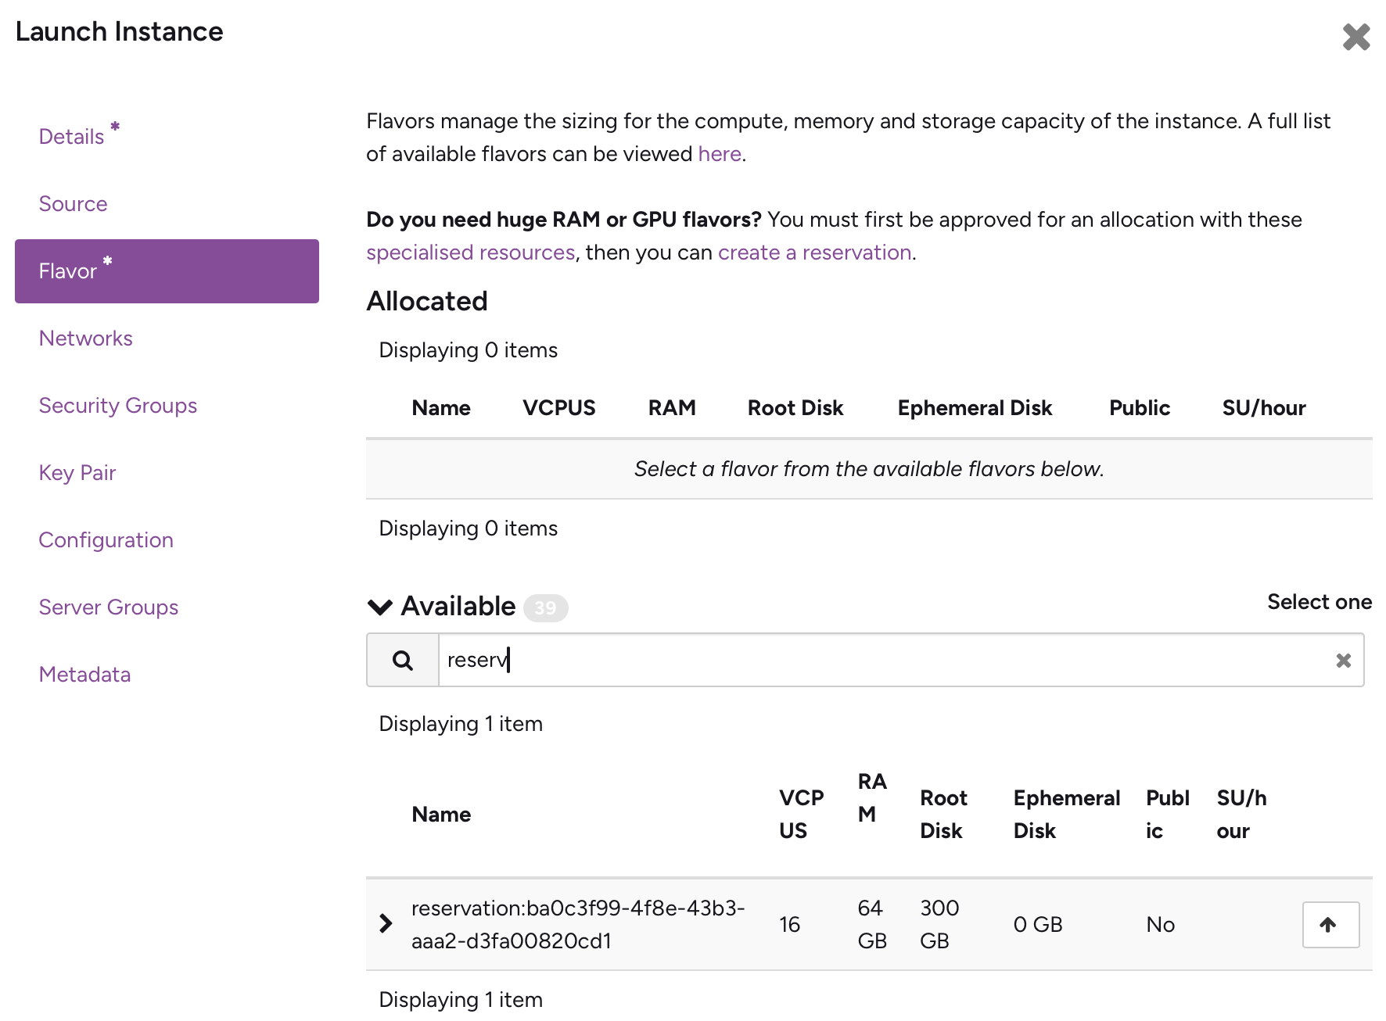Viewport: 1386px width, 1021px height.
Task: Collapse the Available flavors section
Action: (380, 607)
